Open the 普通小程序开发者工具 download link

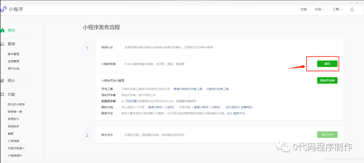[188, 89]
